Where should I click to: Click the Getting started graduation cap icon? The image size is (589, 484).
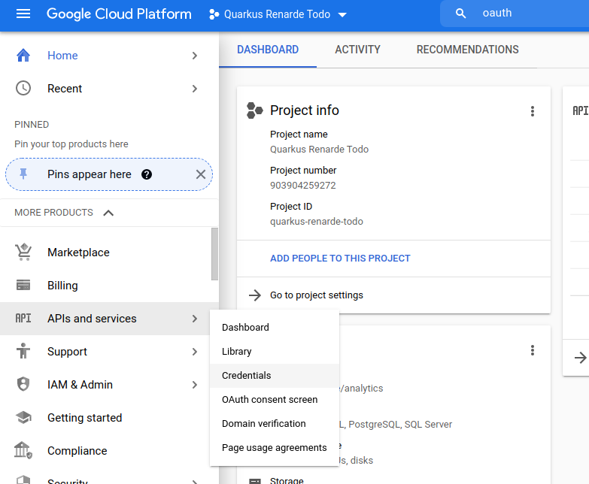click(23, 417)
